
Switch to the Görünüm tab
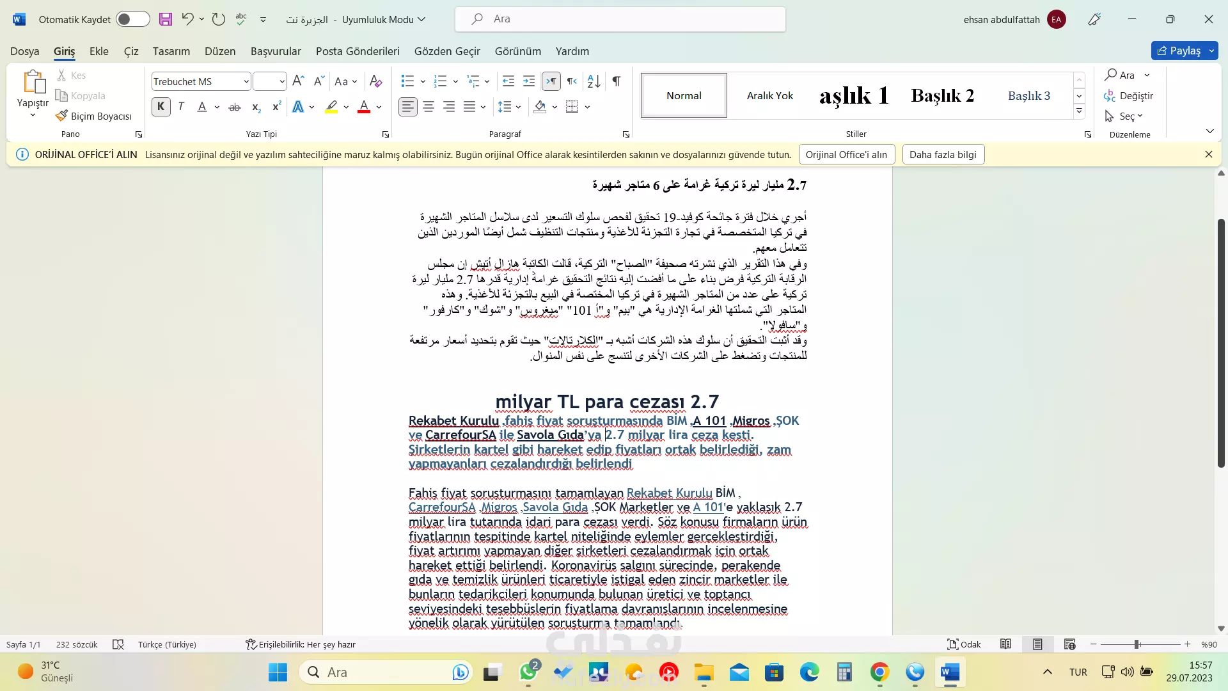(x=518, y=51)
